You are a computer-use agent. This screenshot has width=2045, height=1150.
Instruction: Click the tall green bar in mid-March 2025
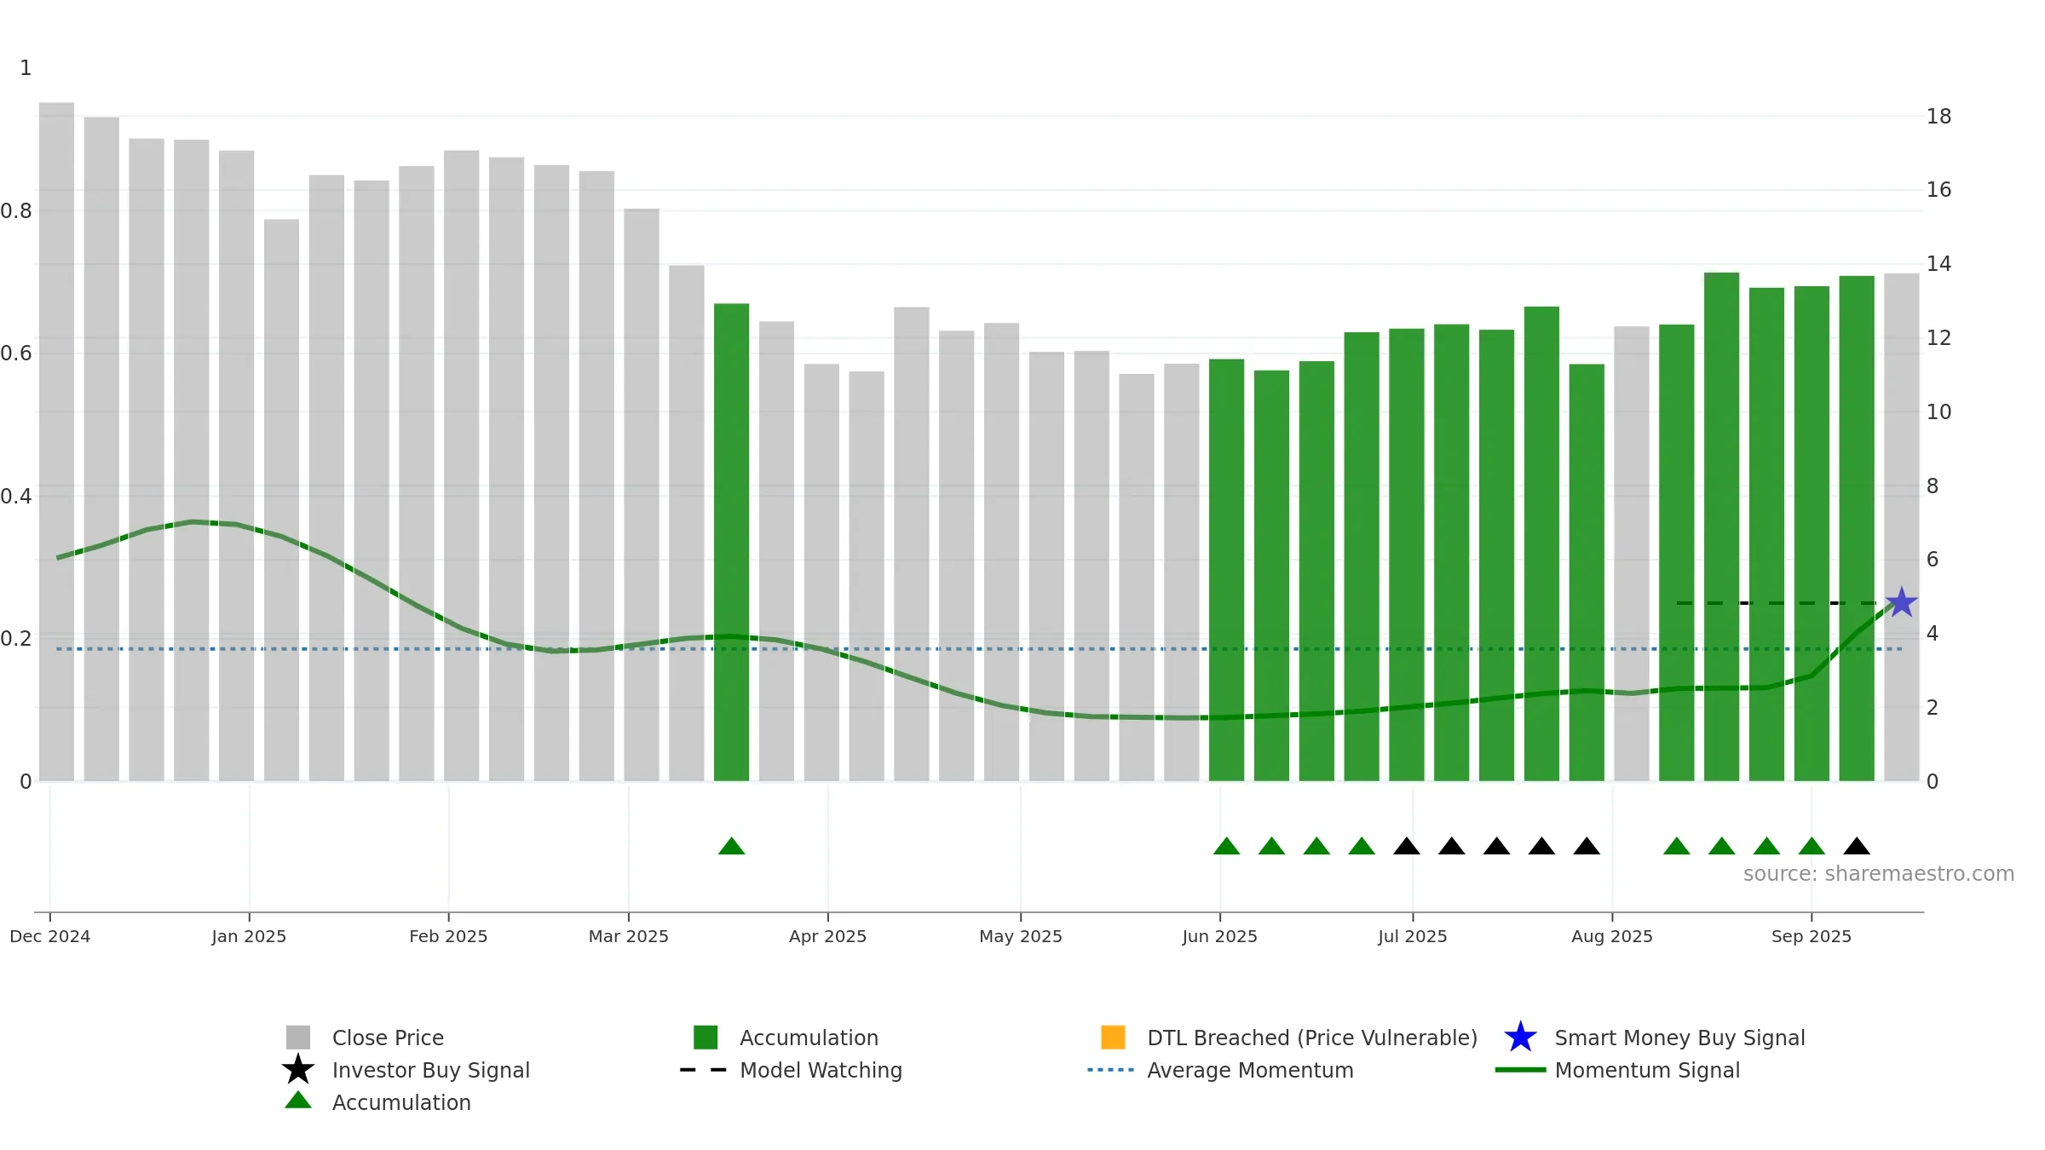731,542
